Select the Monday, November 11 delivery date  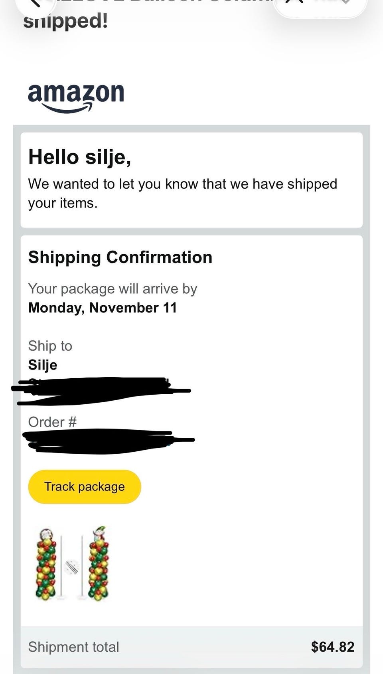(103, 308)
